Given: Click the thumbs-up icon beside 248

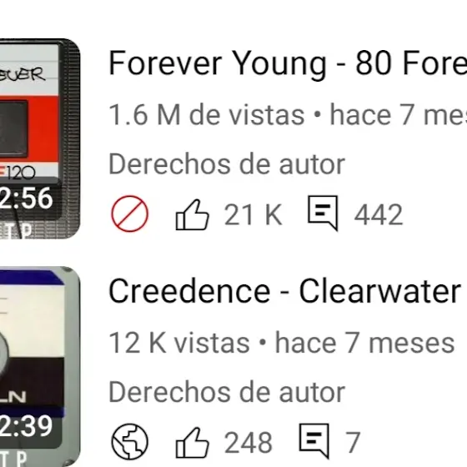Looking at the screenshot, I should pyautogui.click(x=192, y=443).
